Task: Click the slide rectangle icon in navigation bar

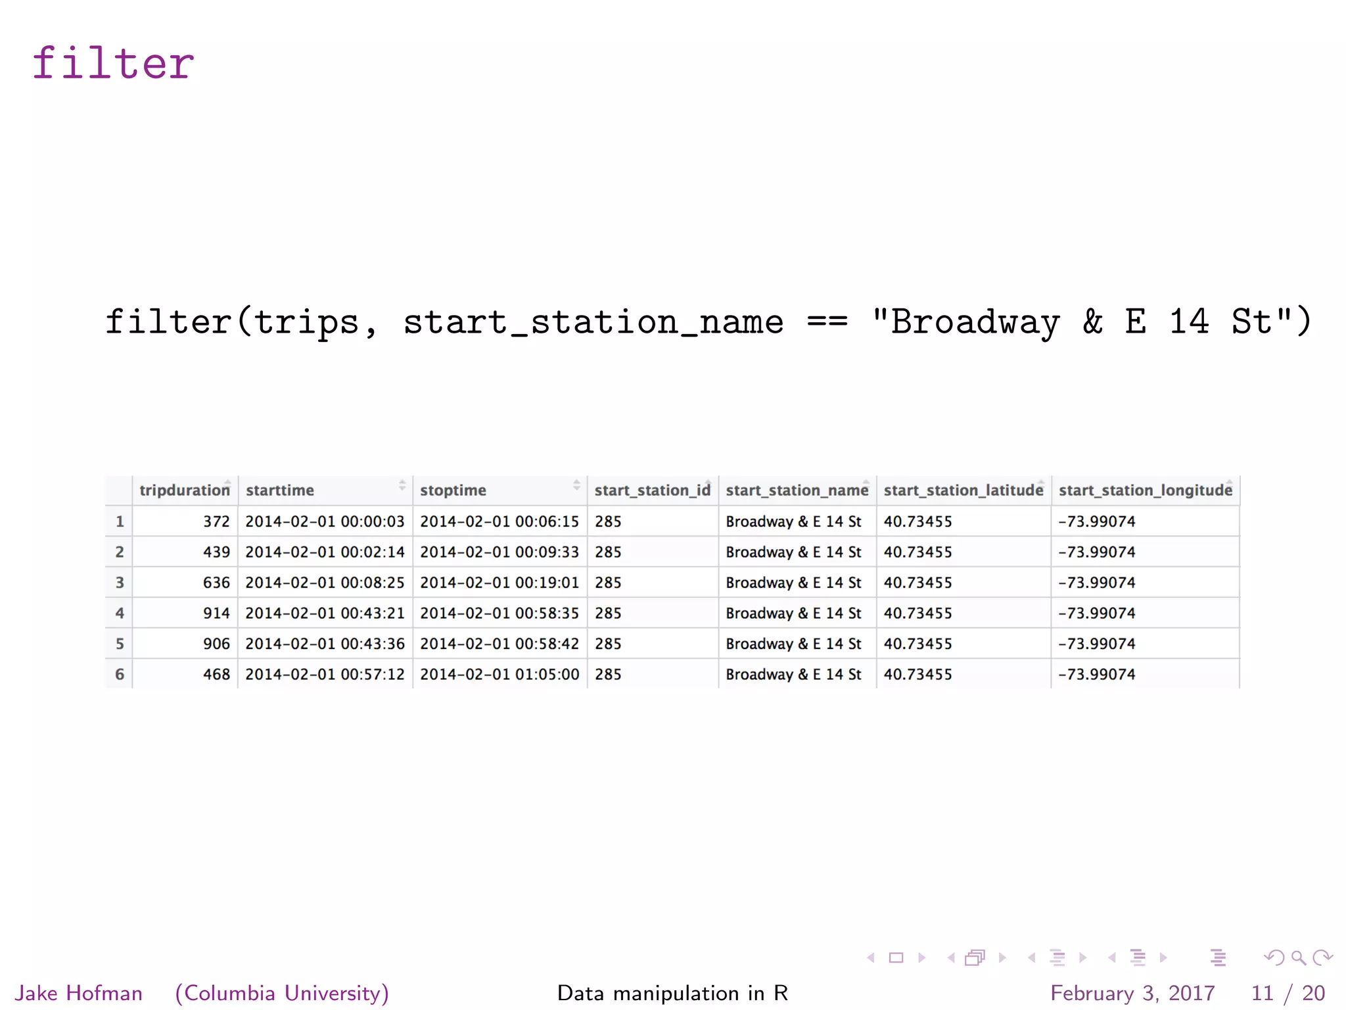Action: [x=896, y=958]
